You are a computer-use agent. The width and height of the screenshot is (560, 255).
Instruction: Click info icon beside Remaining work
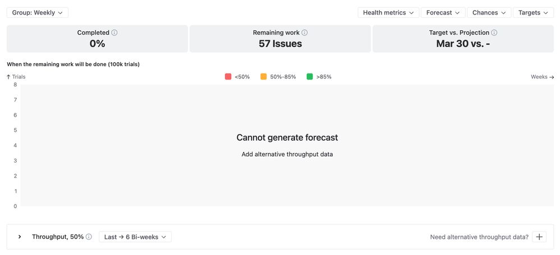click(x=305, y=33)
